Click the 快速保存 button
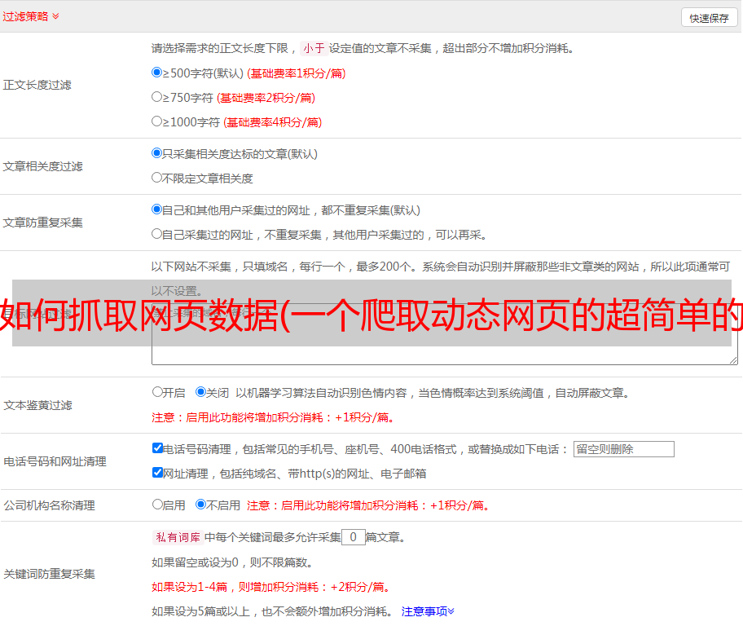The image size is (743, 626). point(709,18)
